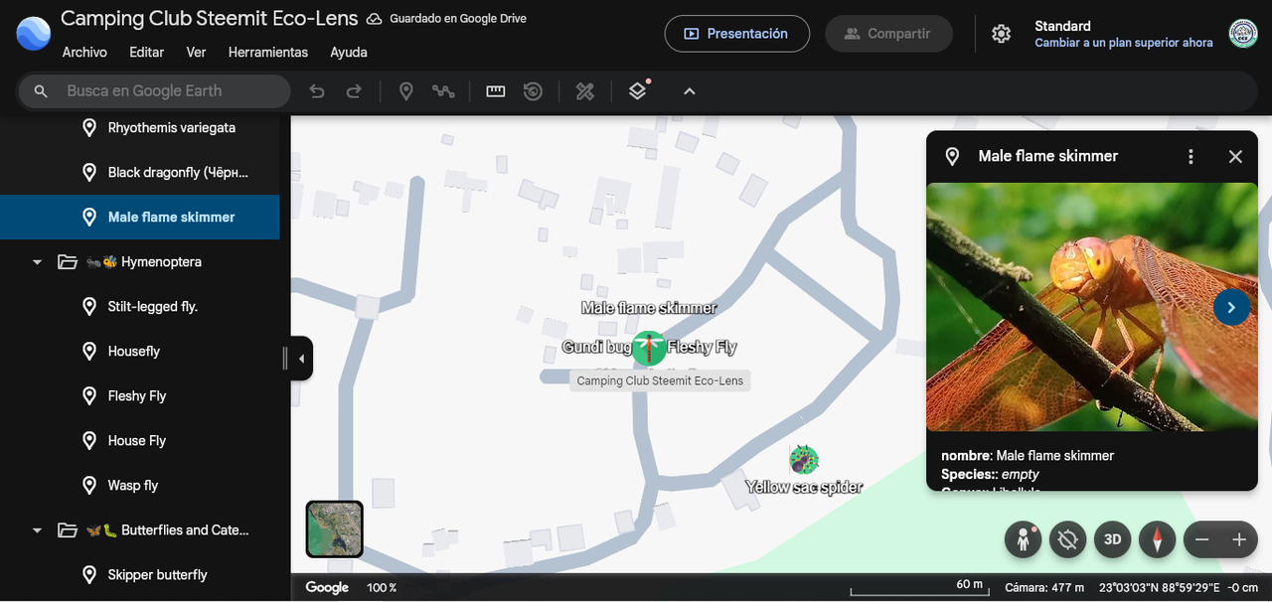This screenshot has height=602, width=1272.
Task: Collapse the sidebar with the arrow handle
Action: (302, 358)
